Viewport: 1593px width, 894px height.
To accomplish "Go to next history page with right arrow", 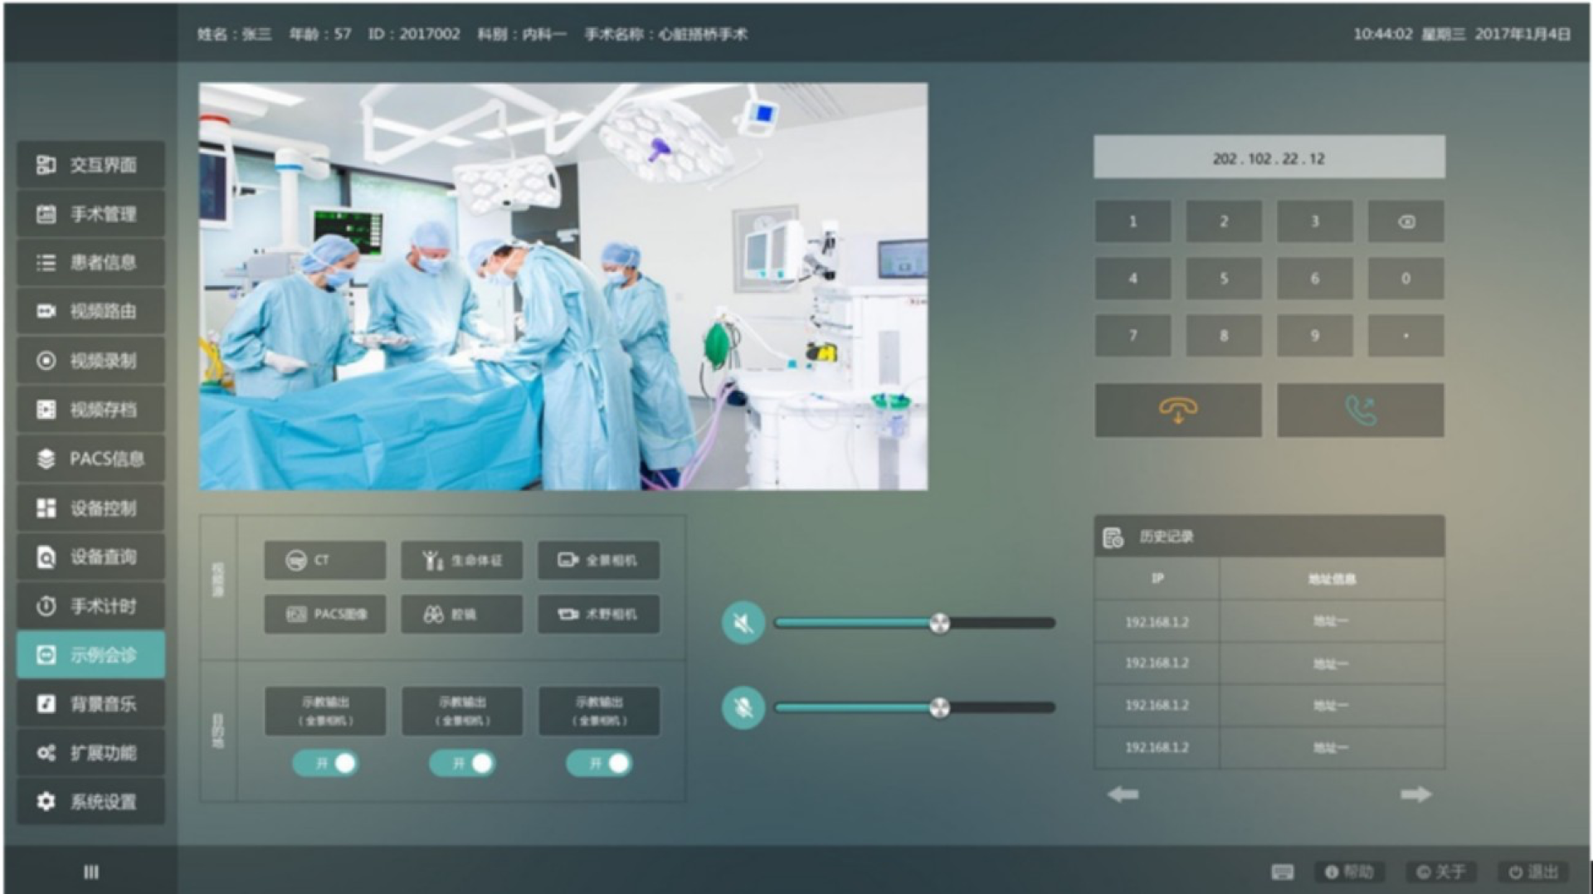I will [x=1415, y=794].
